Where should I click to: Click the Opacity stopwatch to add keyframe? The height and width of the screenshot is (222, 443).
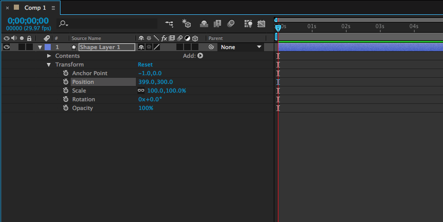tap(66, 108)
